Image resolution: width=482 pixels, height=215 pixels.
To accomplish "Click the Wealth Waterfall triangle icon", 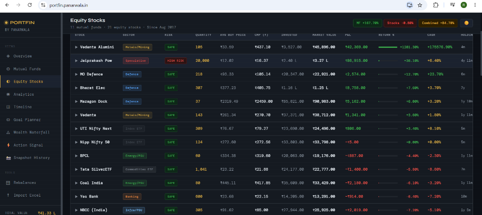I will click(8, 132).
